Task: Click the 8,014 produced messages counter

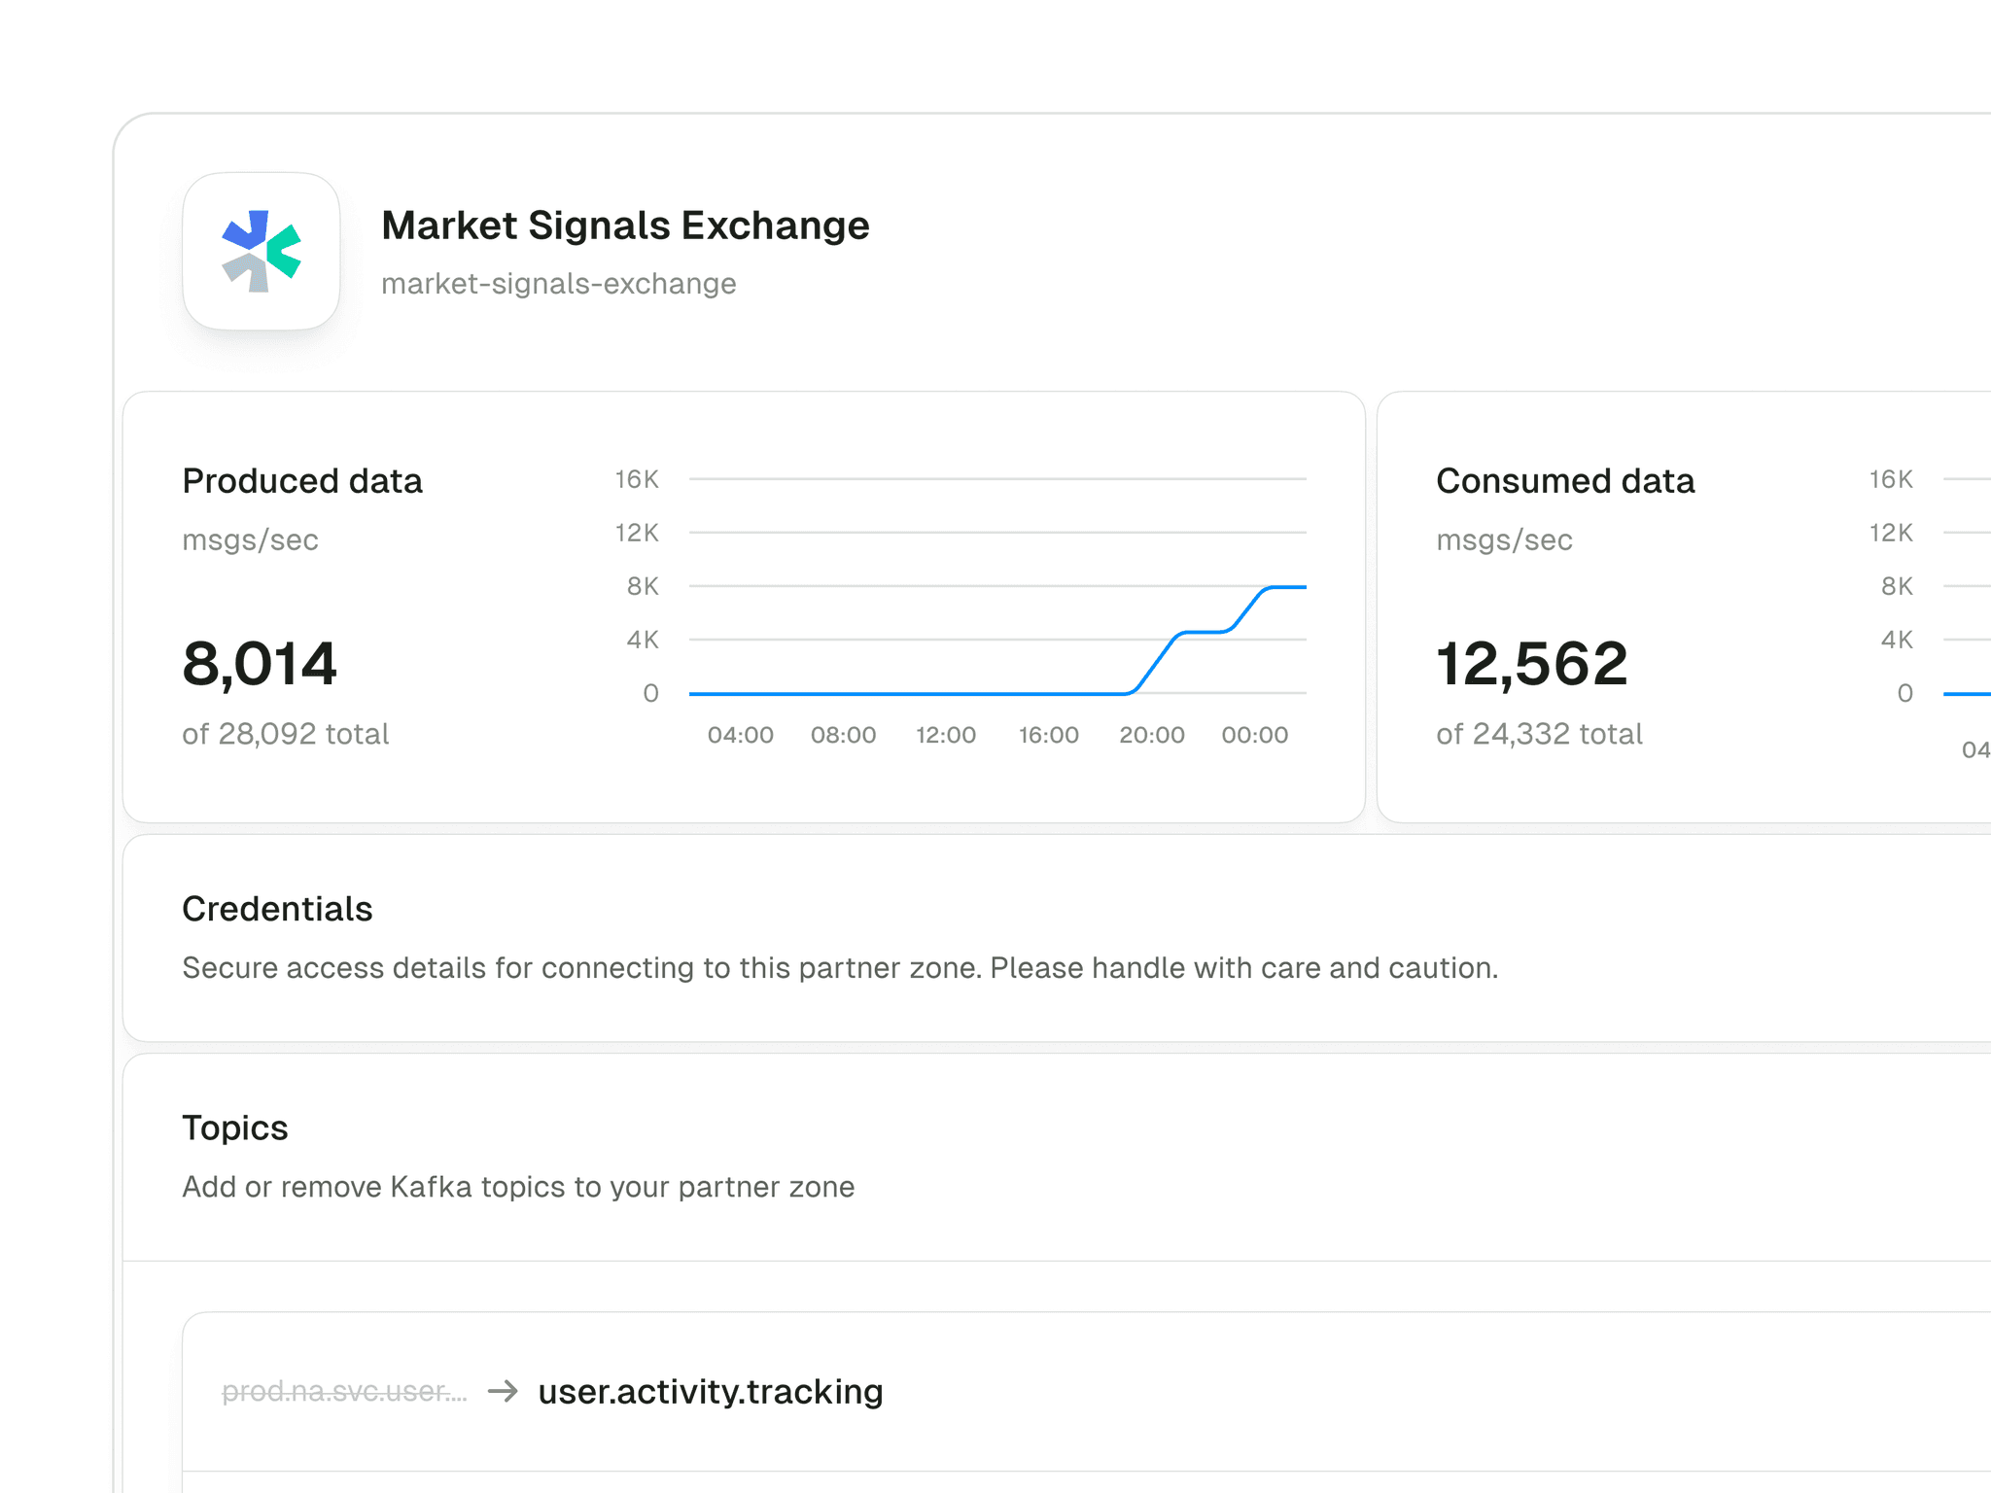Action: pos(259,662)
